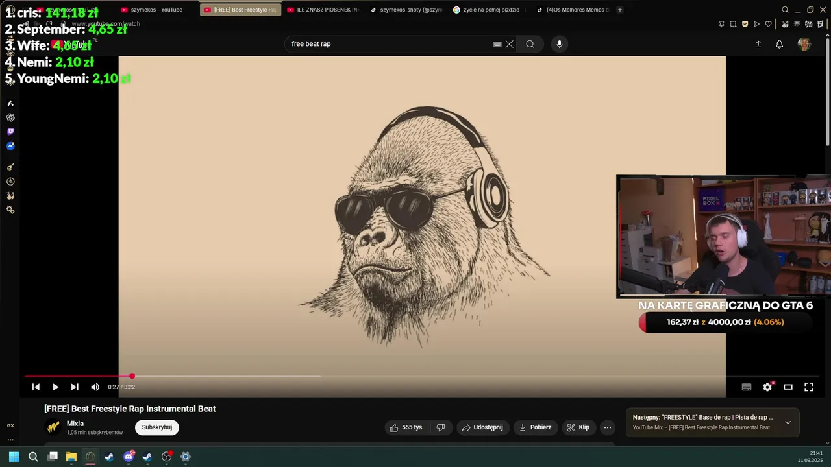Open the tab search magnifier icon
Image resolution: width=831 pixels, height=467 pixels.
coord(785,10)
